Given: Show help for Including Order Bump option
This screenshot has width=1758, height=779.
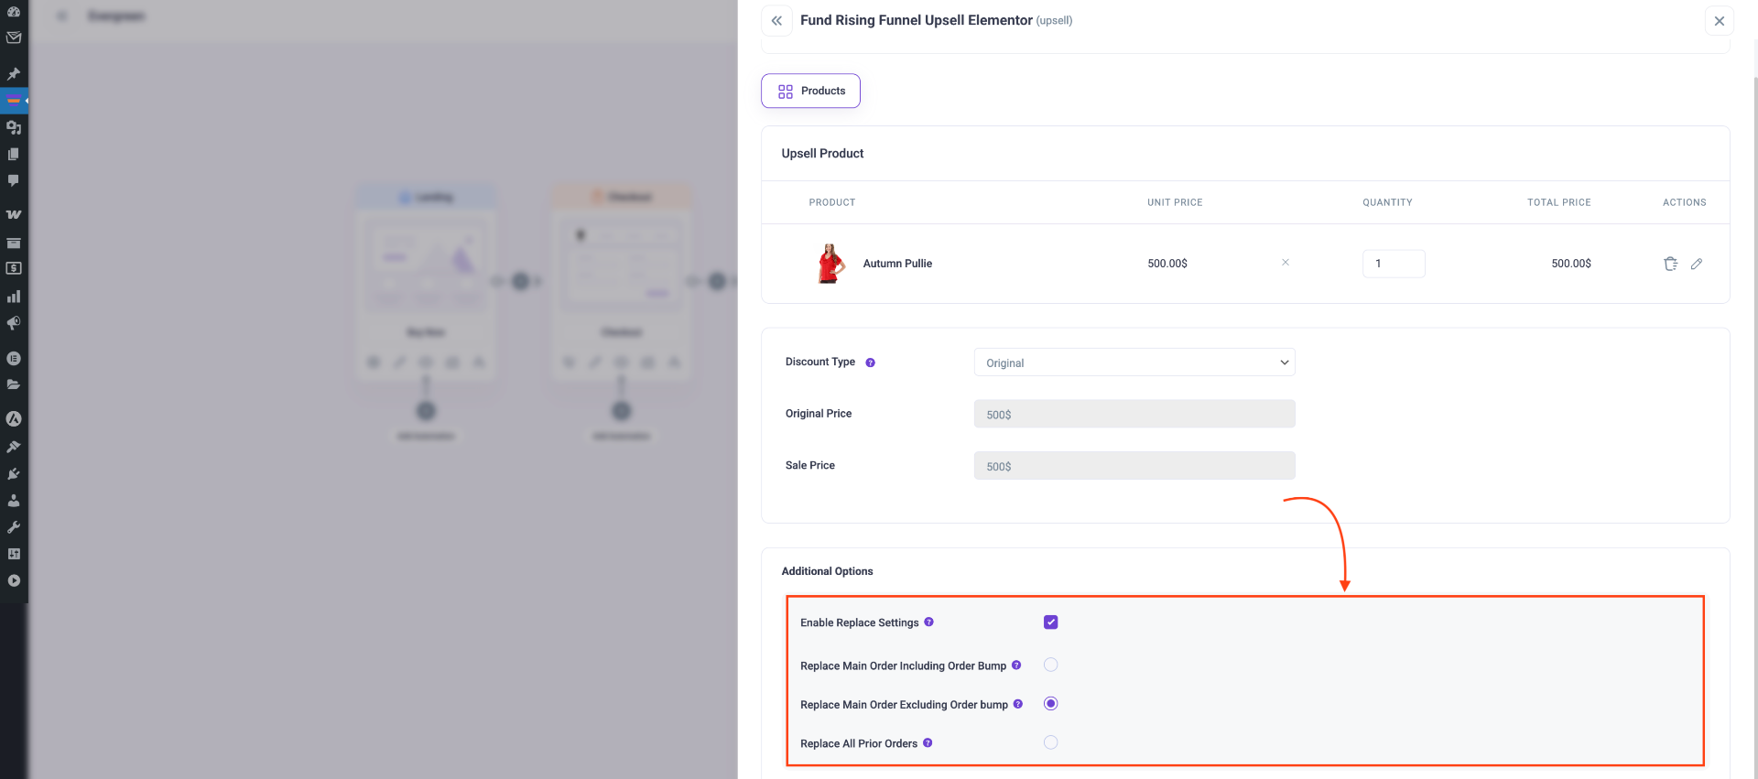Looking at the screenshot, I should [x=1016, y=665].
